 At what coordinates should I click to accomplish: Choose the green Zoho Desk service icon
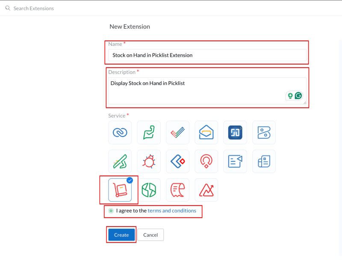(149, 132)
